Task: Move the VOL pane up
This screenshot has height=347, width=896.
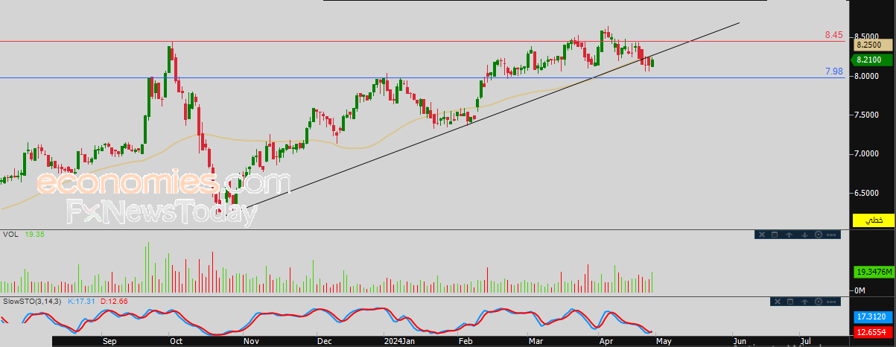Action: tap(789, 235)
